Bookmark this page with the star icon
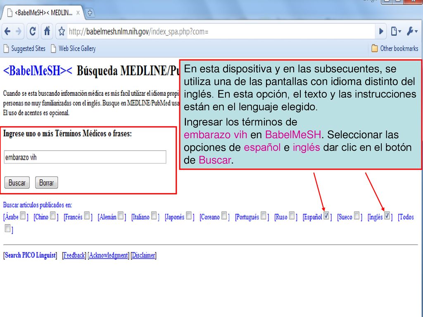This screenshot has height=317, width=423. pyautogui.click(x=62, y=31)
